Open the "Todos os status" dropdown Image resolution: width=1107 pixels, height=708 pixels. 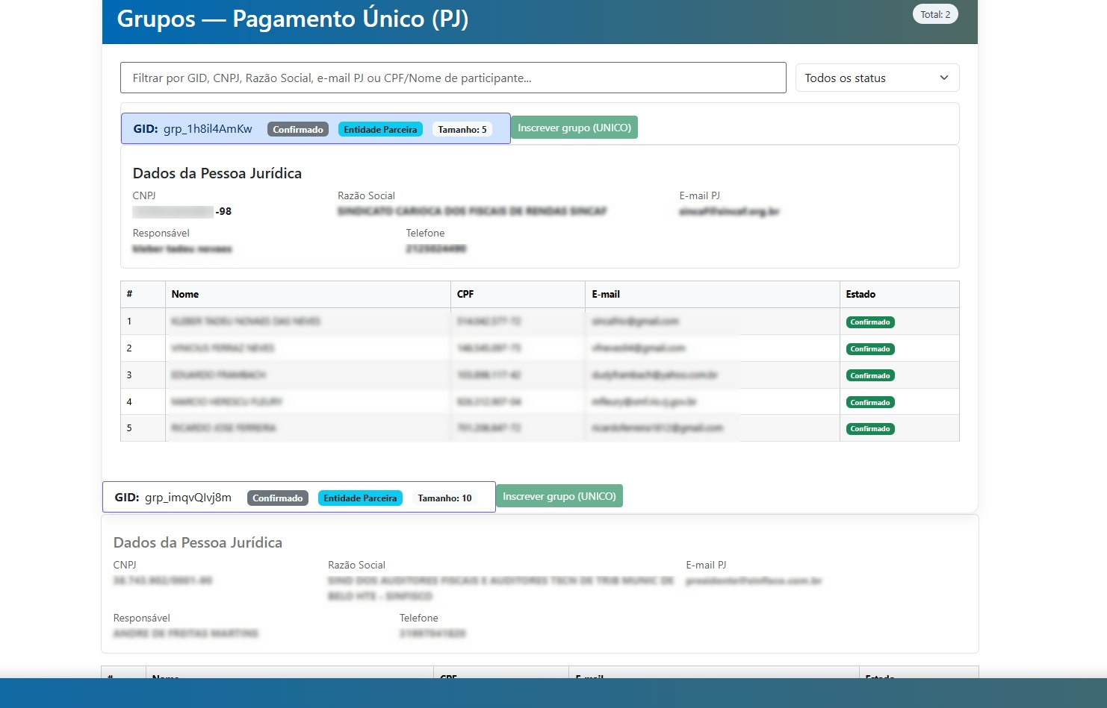(876, 78)
